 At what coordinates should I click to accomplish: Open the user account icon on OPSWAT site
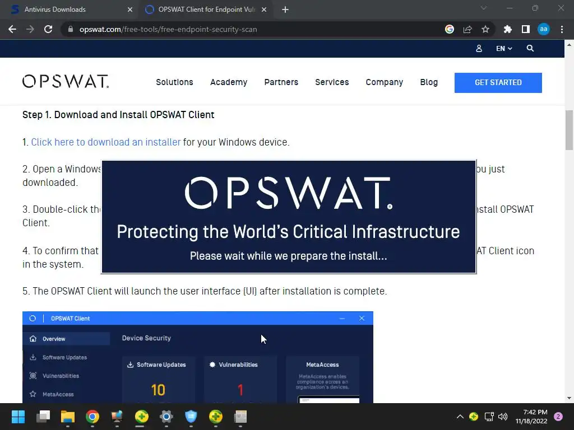(479, 48)
